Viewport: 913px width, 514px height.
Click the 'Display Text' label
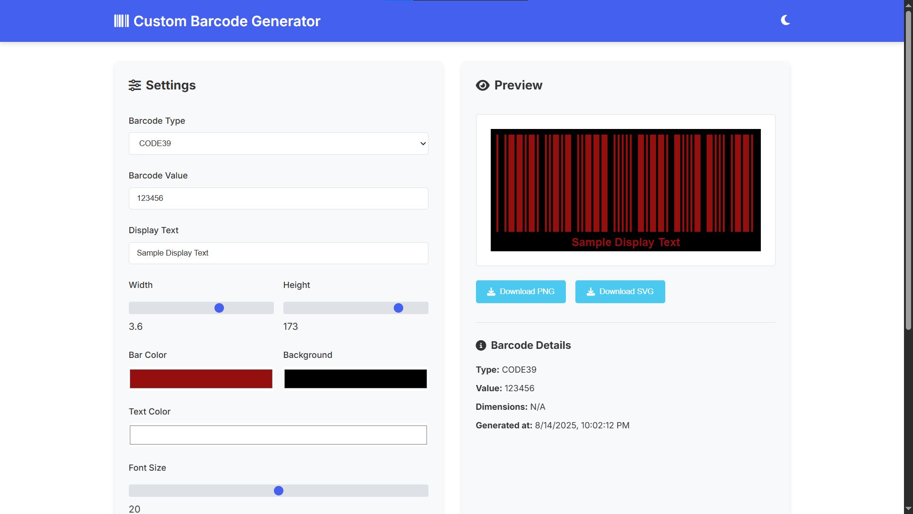154,230
